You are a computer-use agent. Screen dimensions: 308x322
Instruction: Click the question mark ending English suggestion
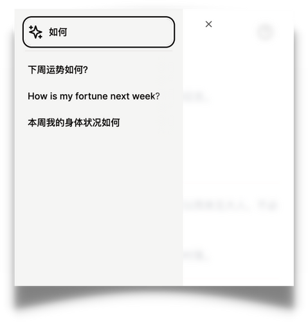[x=158, y=96]
